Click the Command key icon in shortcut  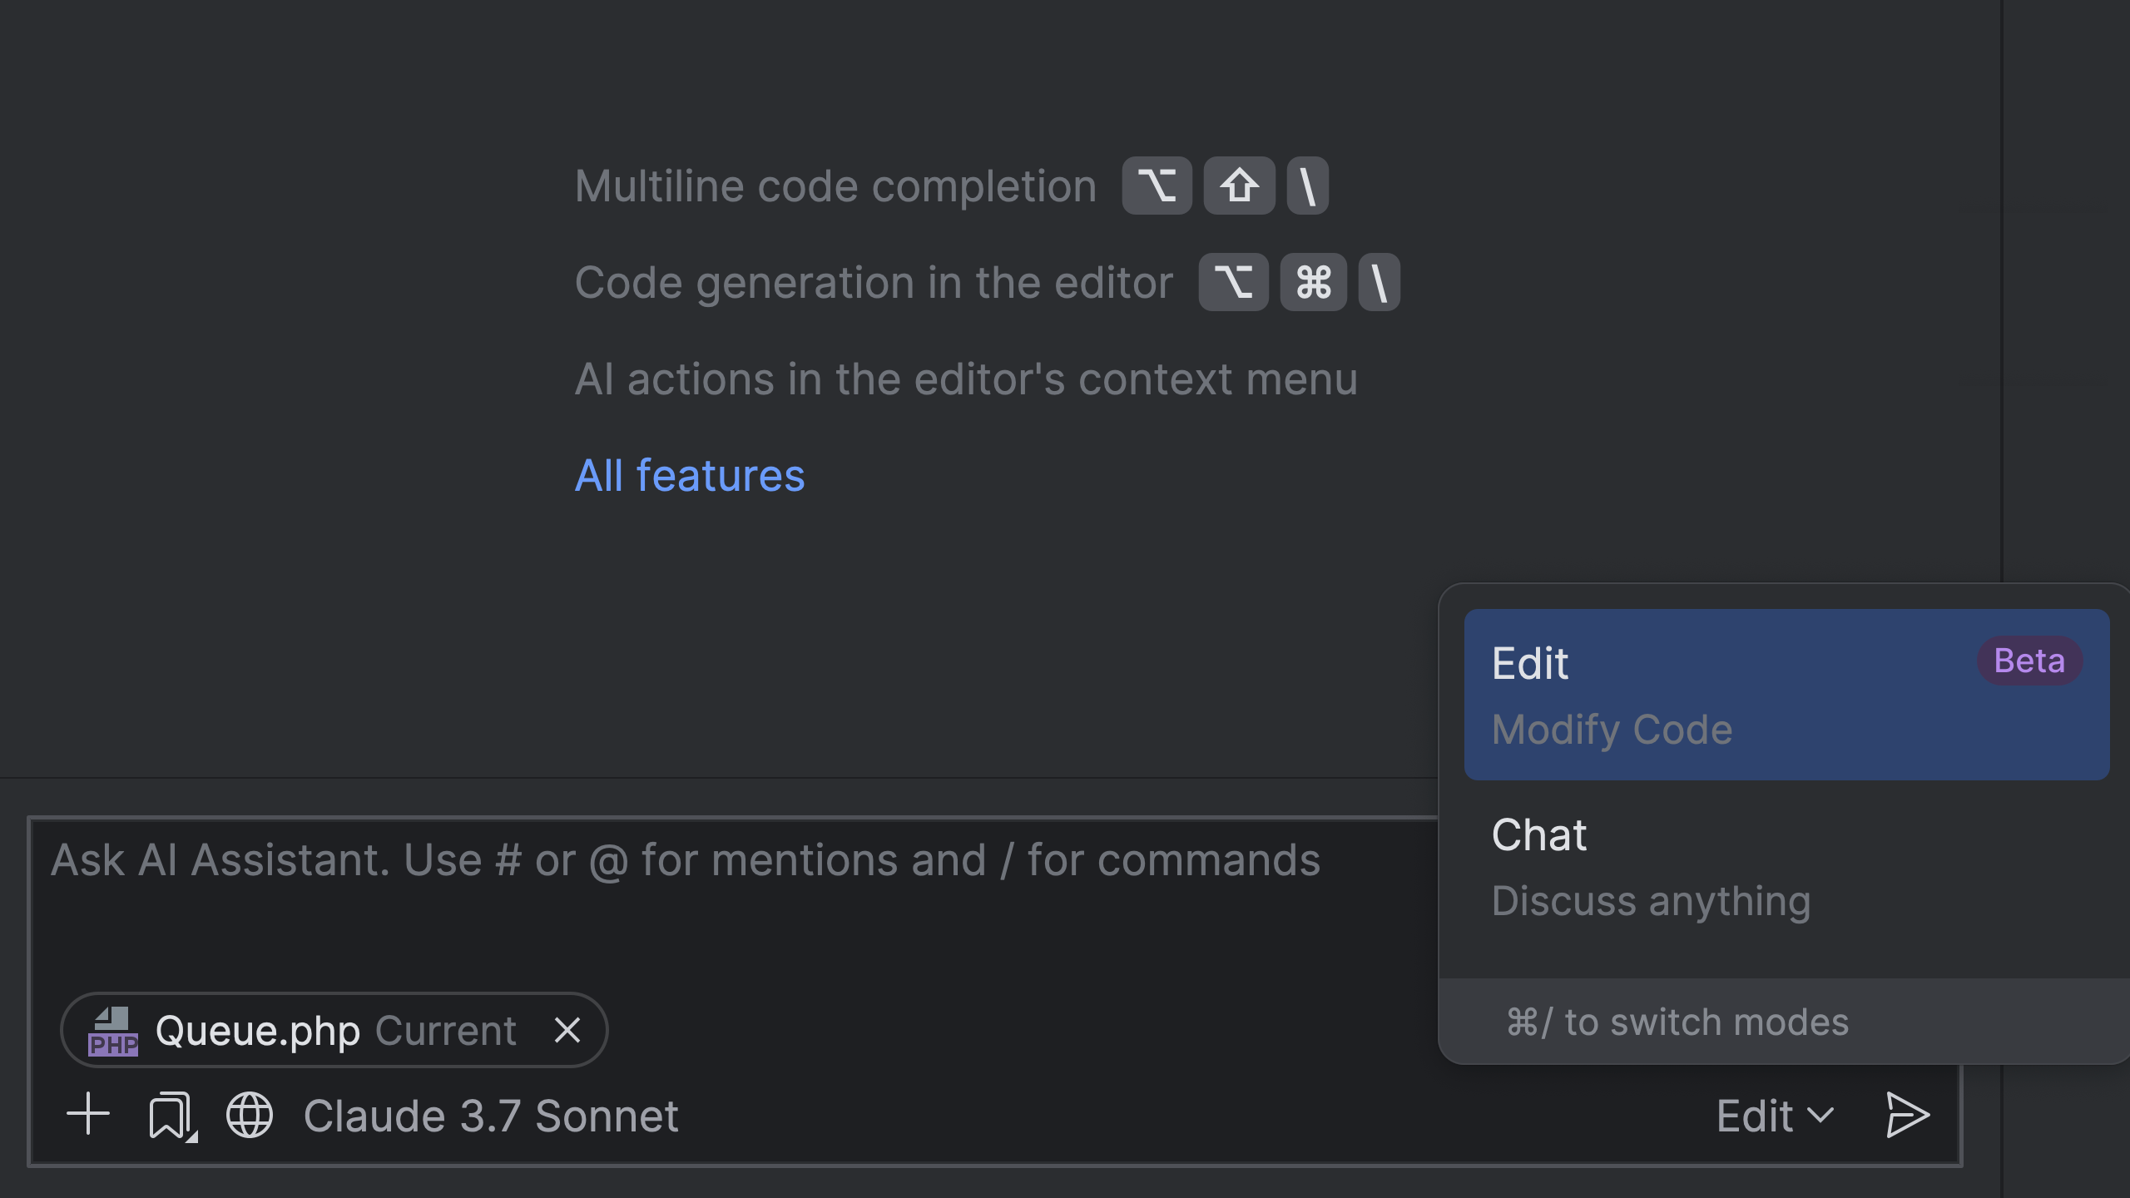1313,282
